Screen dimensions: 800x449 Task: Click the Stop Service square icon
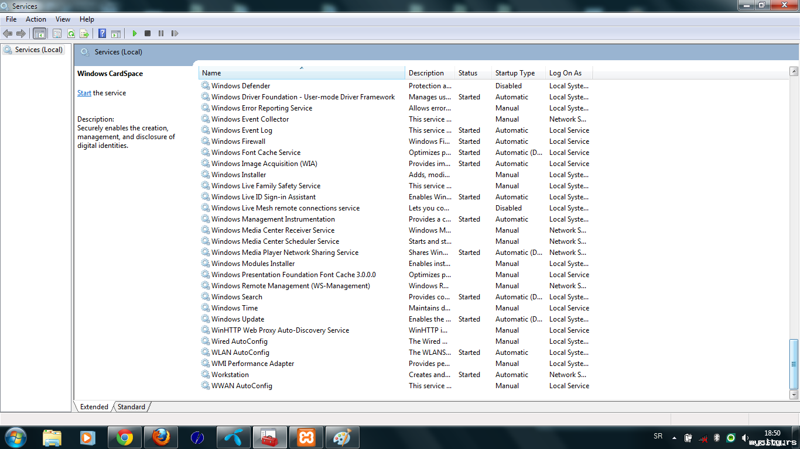tap(148, 33)
